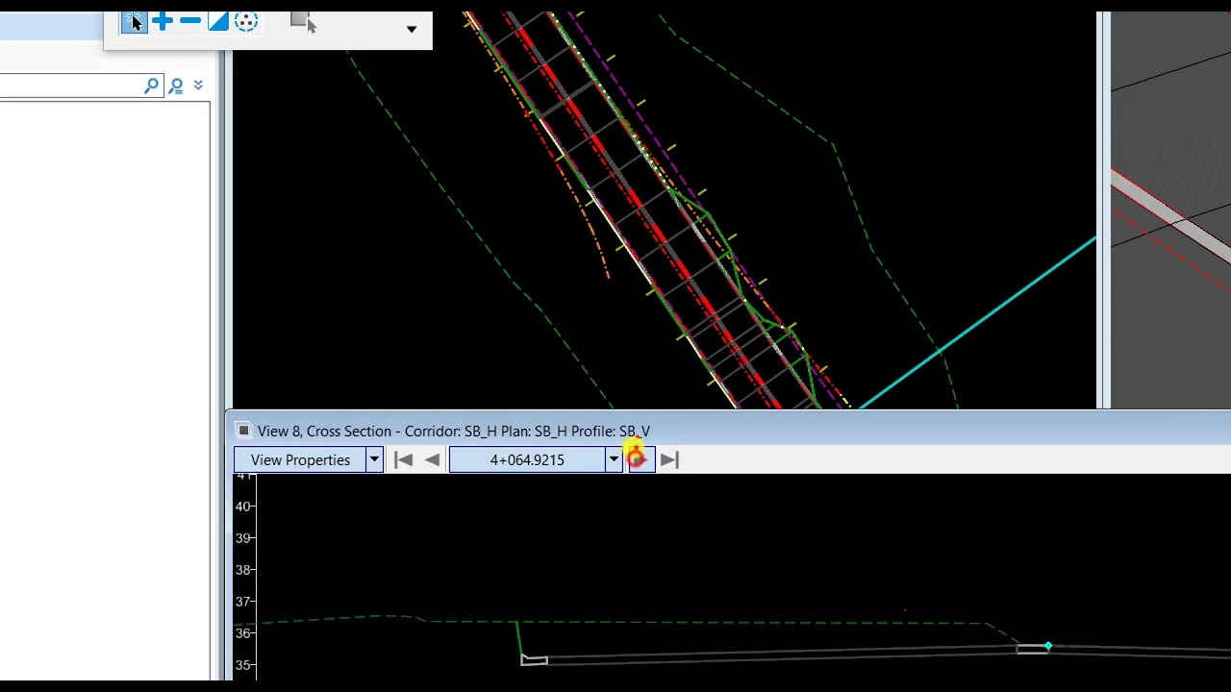
Task: Select the cyan point marker on cross section
Action: tap(1048, 647)
